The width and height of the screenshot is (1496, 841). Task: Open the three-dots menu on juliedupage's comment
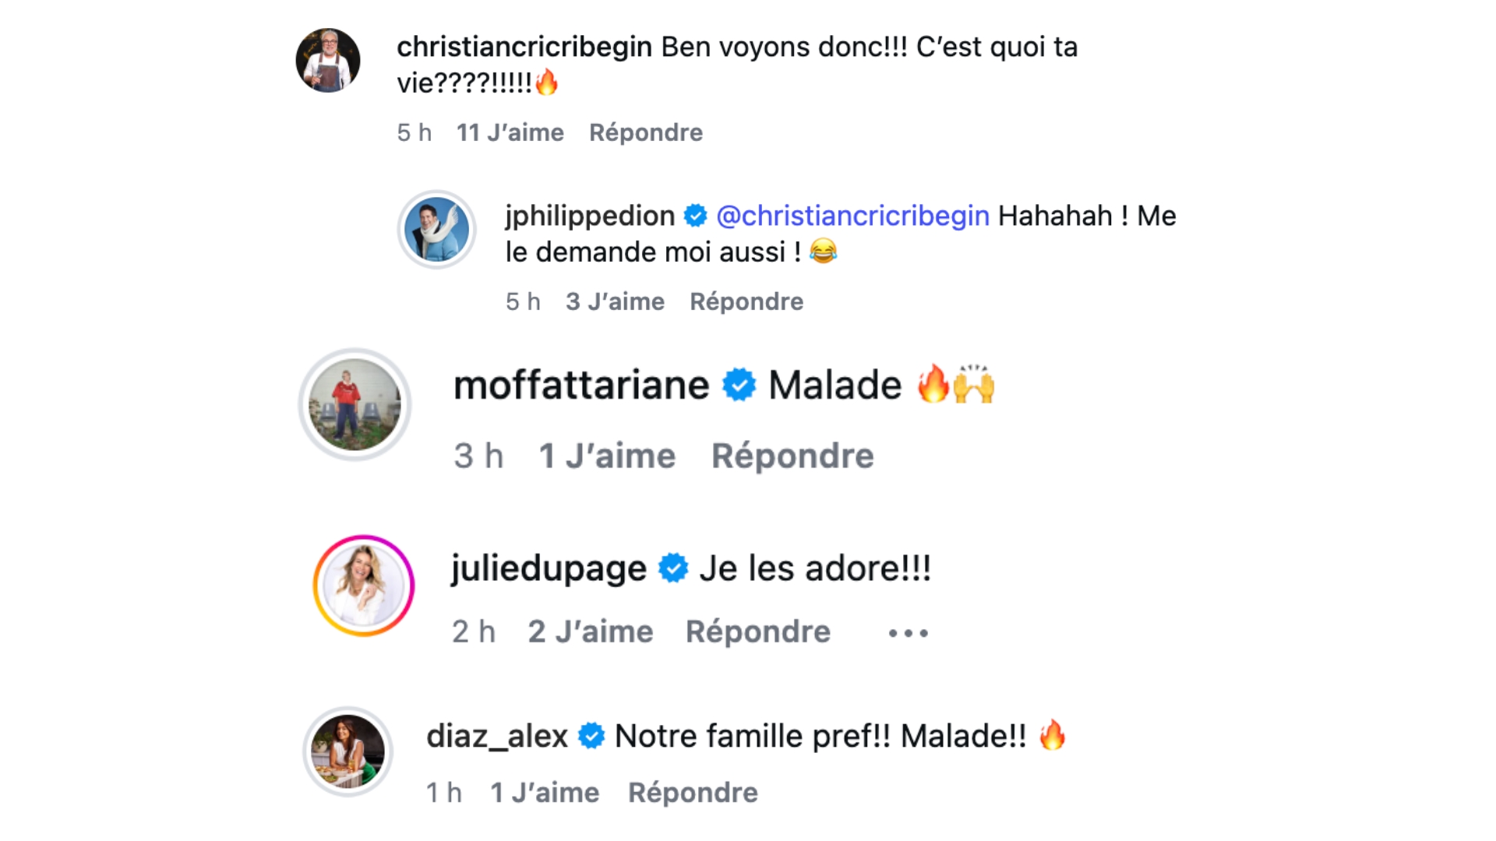point(908,633)
